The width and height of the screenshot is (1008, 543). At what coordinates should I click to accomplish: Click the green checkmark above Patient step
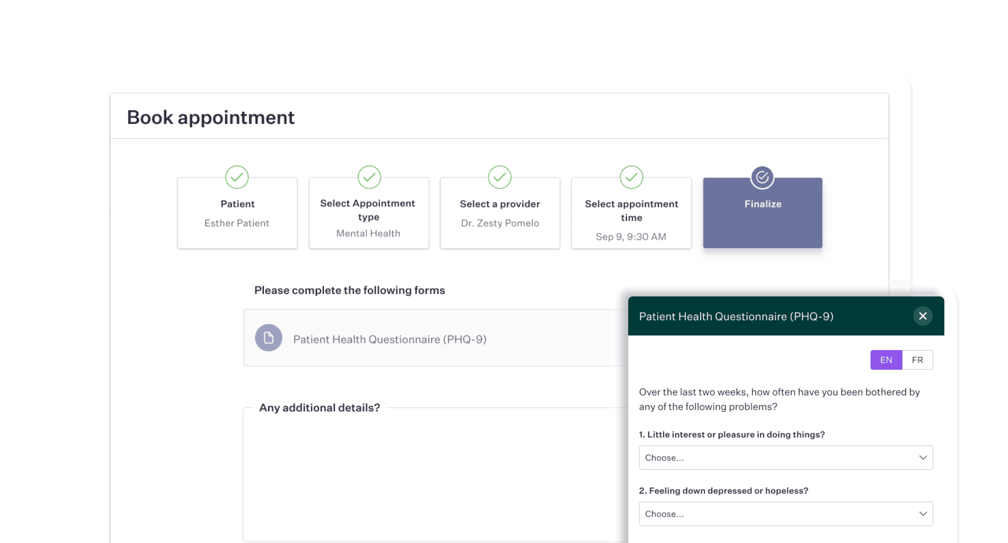click(237, 177)
